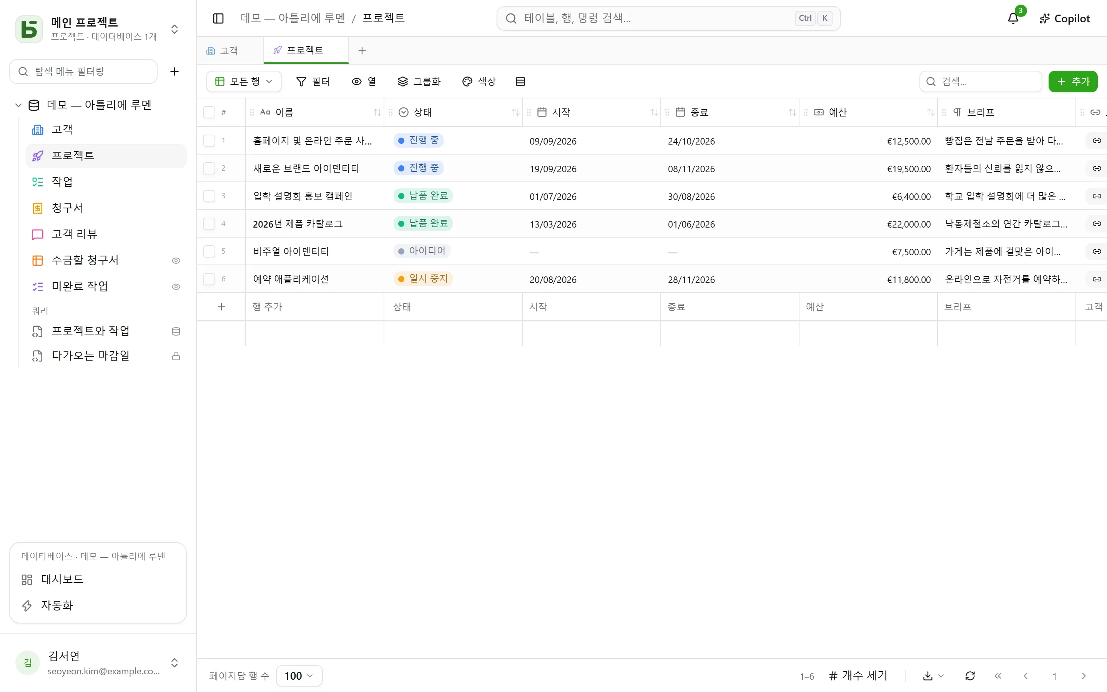This screenshot has width=1107, height=692.
Task: Toggle visibility eye for 미완료 작업
Action: (176, 286)
